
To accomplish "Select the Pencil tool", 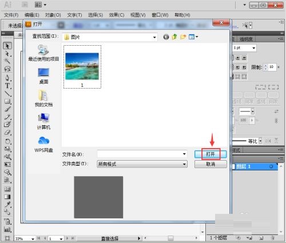I will point(7,117).
